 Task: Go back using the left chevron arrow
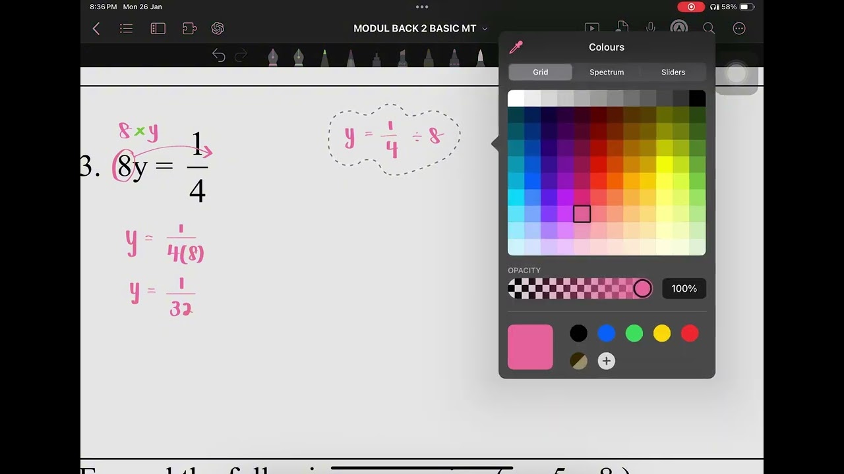96,28
